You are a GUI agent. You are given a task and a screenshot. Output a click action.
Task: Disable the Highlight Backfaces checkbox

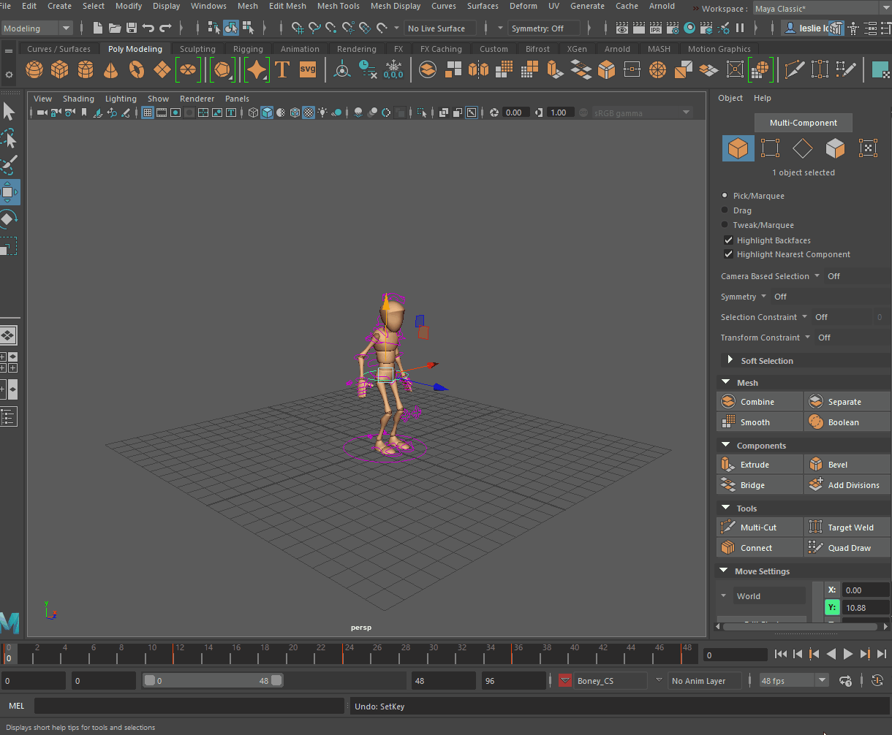click(728, 240)
